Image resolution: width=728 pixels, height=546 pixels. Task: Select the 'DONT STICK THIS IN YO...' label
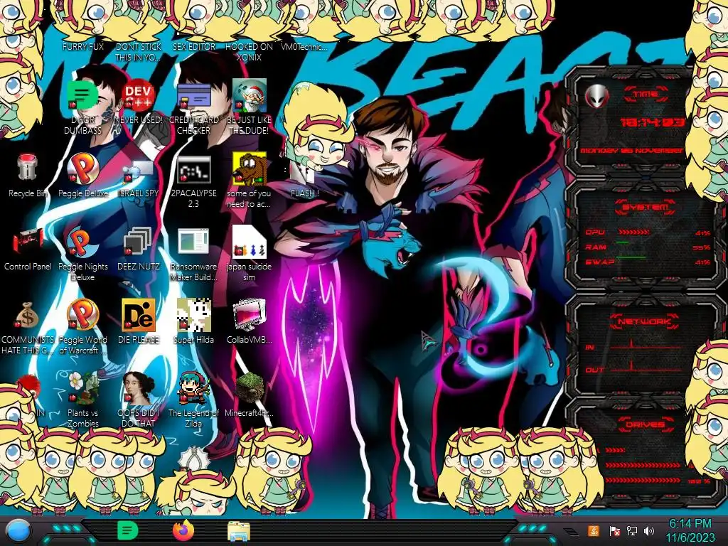(139, 51)
